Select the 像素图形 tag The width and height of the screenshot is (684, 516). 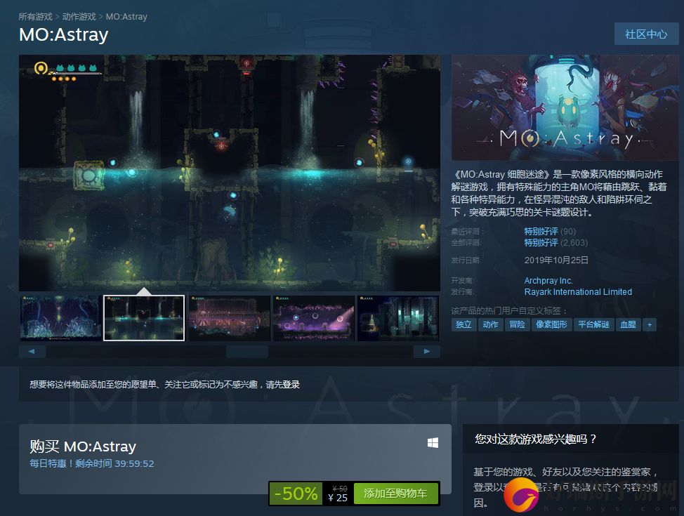click(551, 324)
